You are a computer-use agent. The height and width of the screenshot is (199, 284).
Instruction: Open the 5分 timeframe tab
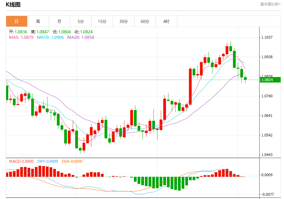(x=81, y=21)
